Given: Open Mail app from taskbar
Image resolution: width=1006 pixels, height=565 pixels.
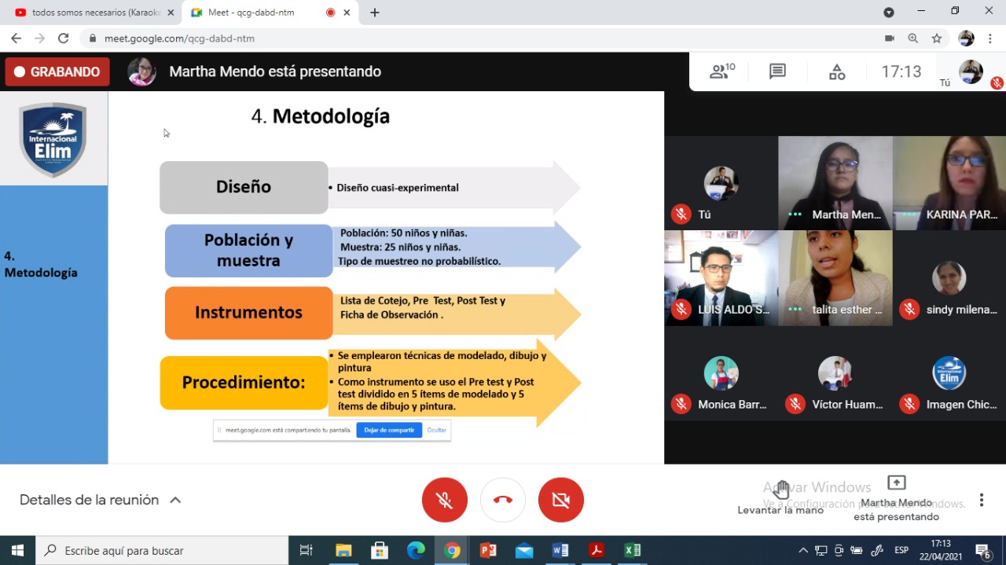Looking at the screenshot, I should [524, 550].
